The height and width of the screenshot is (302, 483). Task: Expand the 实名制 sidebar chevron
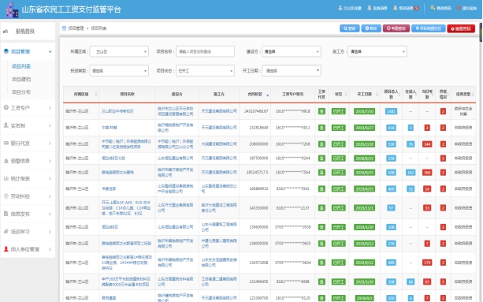pos(50,125)
